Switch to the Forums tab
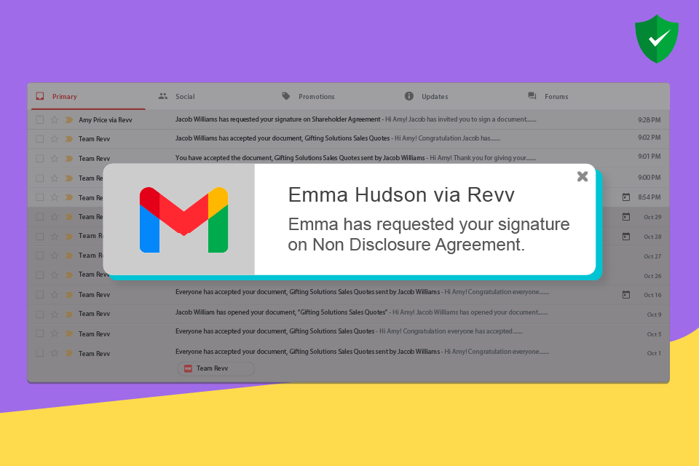 click(x=556, y=96)
